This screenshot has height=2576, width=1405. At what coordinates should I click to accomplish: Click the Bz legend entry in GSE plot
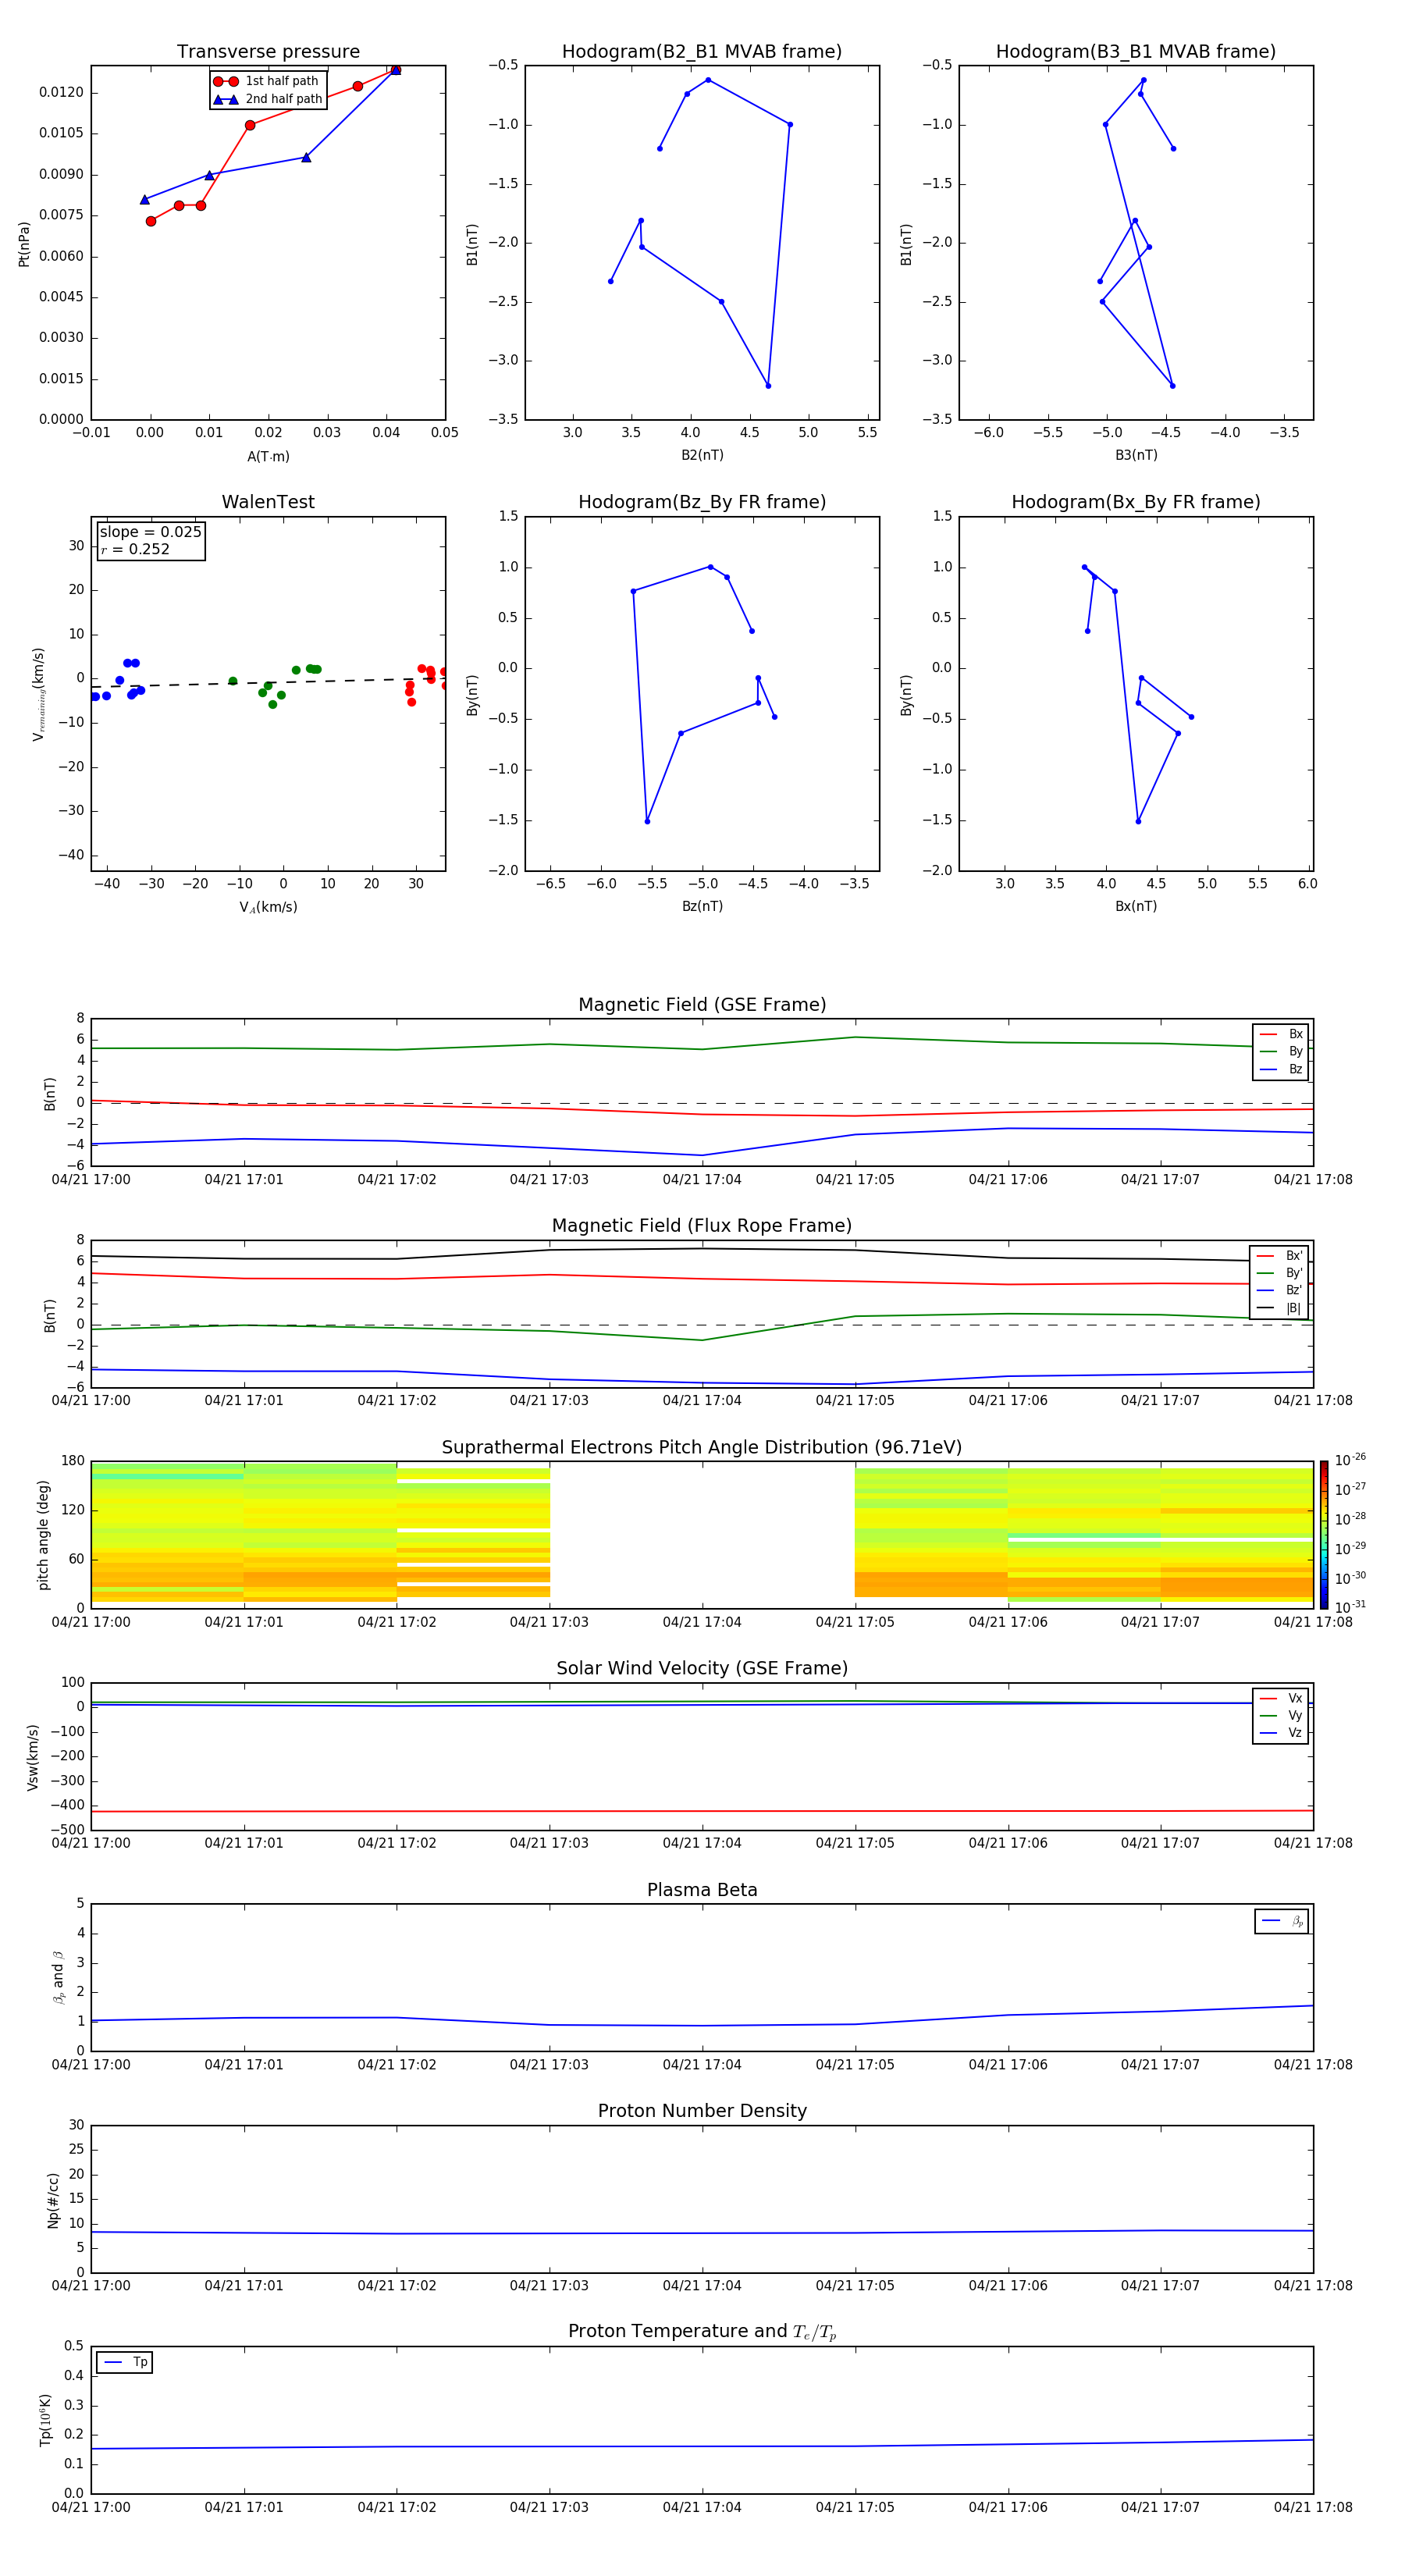click(1281, 1069)
